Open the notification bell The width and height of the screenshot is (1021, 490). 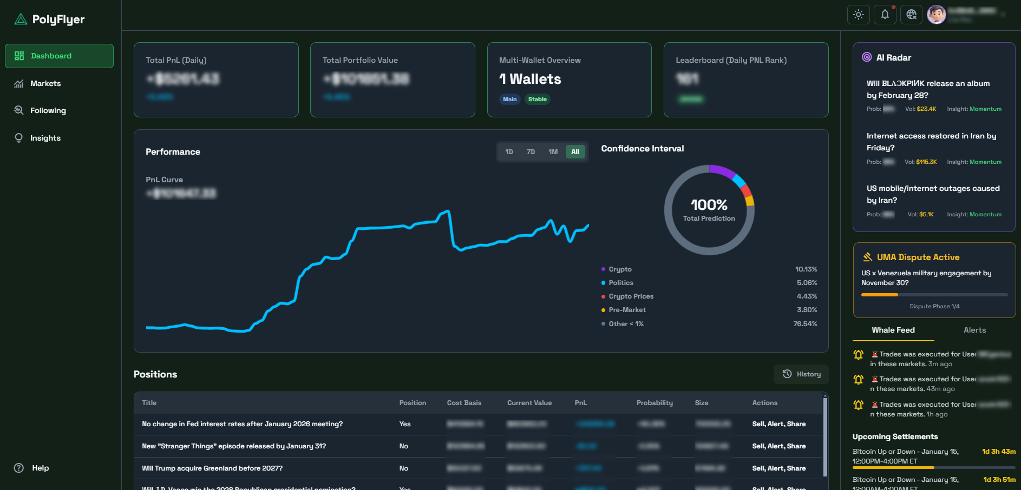[x=885, y=15]
